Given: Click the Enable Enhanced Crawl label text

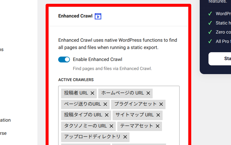Looking at the screenshot, I should 98,60.
